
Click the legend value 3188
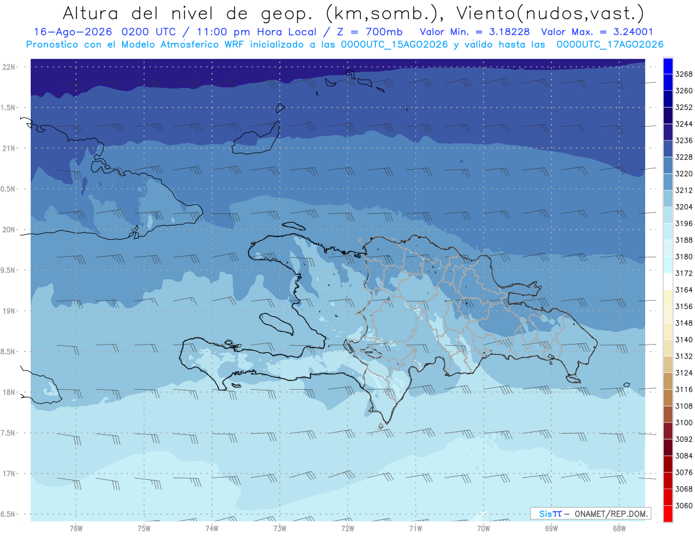pyautogui.click(x=684, y=240)
